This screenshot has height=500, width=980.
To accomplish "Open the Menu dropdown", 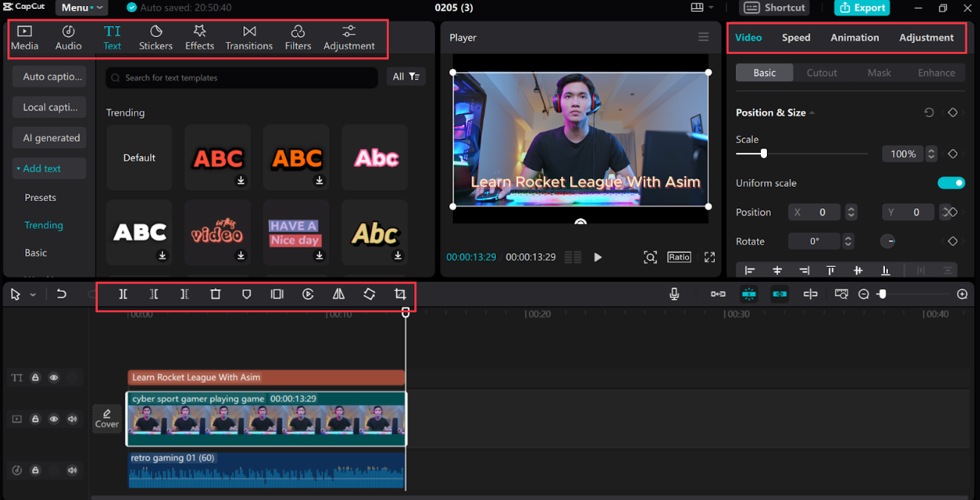I will point(82,7).
